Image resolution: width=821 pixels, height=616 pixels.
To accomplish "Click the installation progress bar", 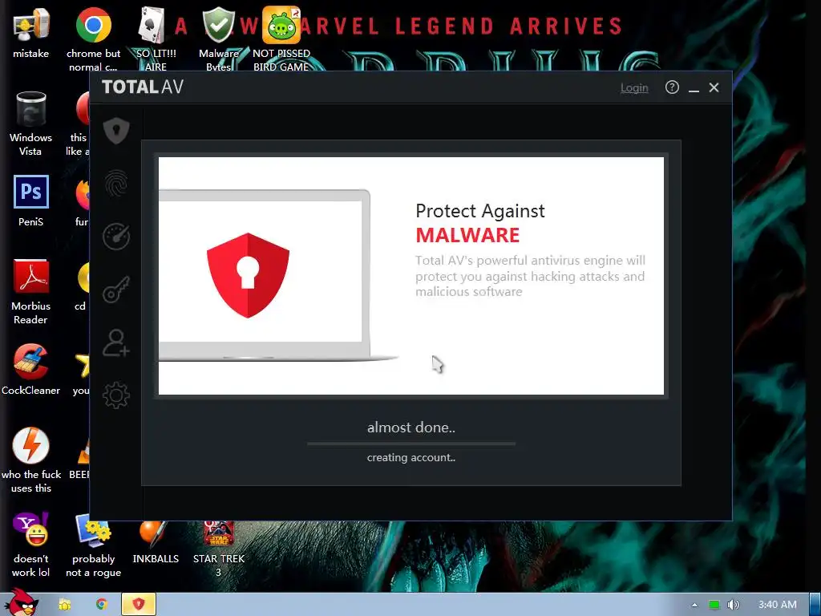I will (411, 444).
